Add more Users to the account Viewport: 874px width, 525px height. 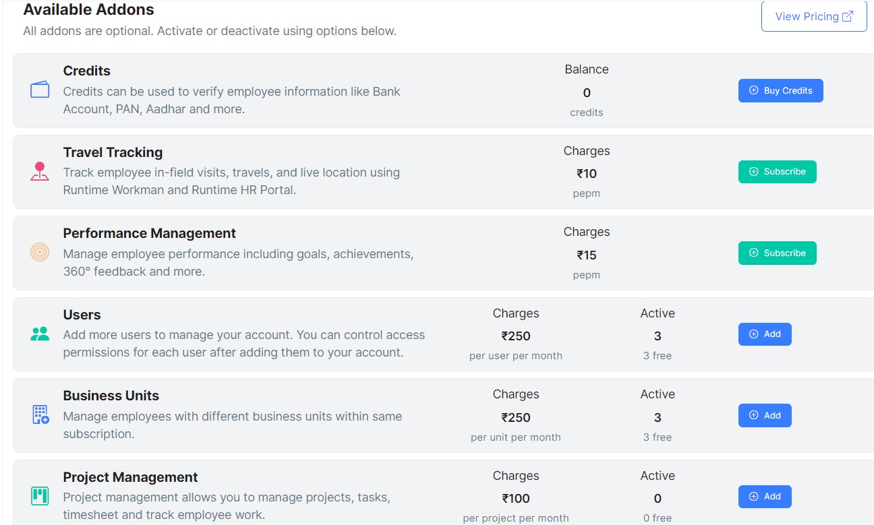tap(765, 334)
